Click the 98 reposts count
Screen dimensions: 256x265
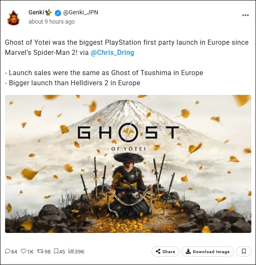[x=47, y=251]
